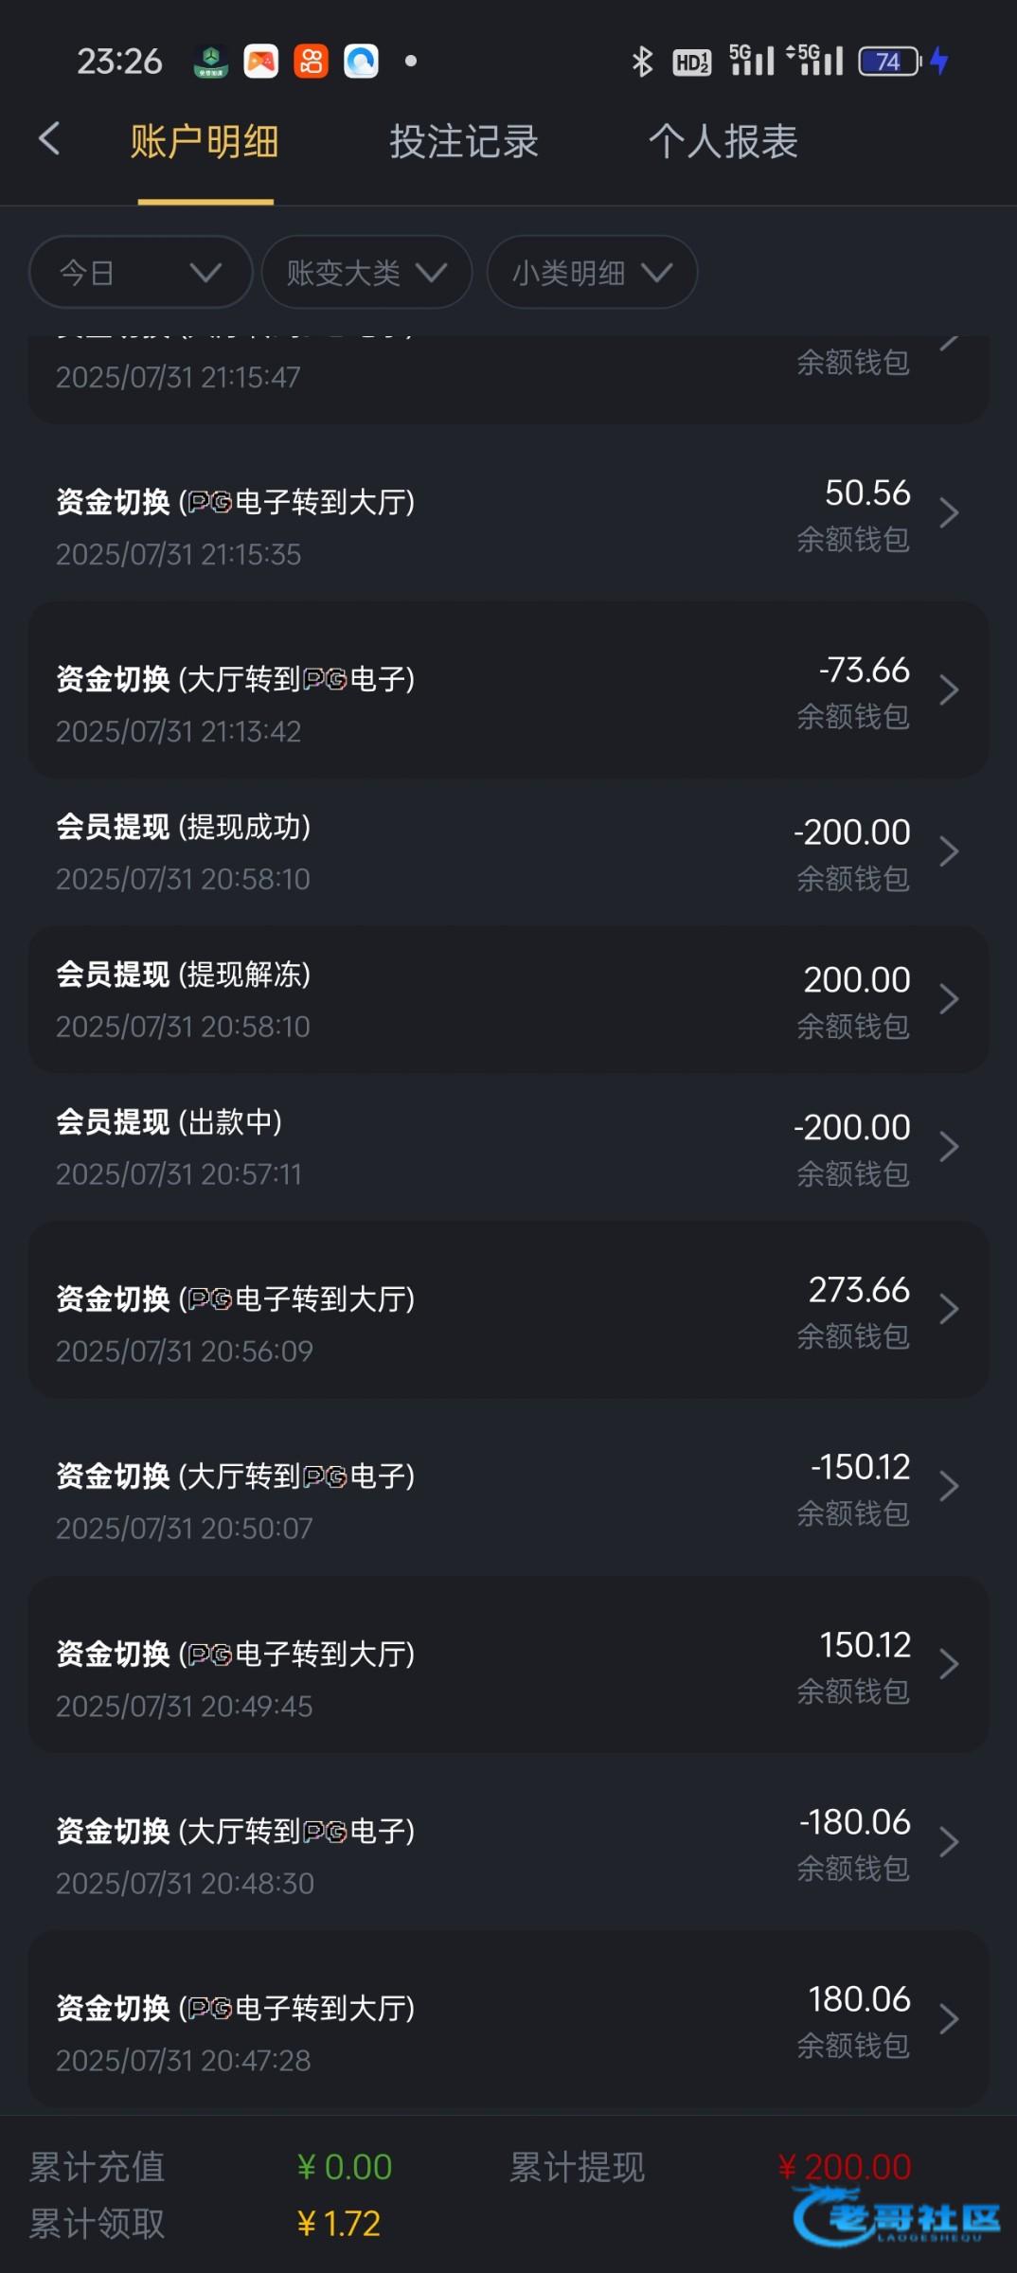
Task: Tap the green shield notification icon
Action: [210, 62]
